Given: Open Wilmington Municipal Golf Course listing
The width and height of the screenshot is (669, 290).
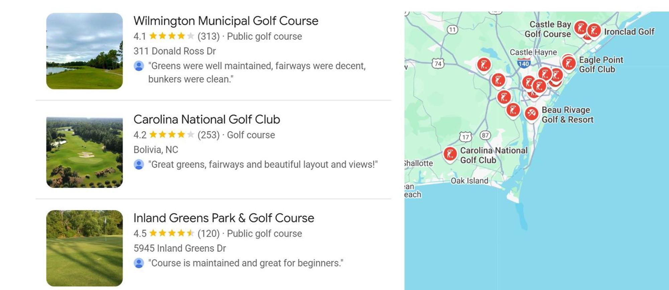Looking at the screenshot, I should 226,21.
